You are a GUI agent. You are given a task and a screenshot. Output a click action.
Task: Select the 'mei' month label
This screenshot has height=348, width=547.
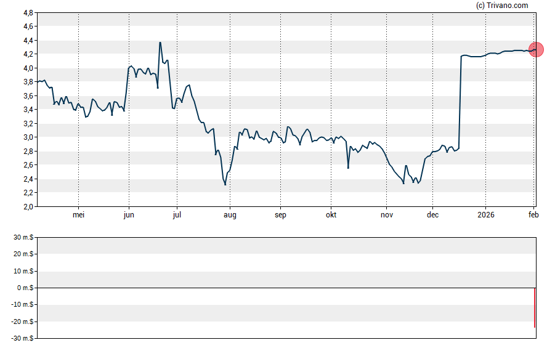point(78,215)
